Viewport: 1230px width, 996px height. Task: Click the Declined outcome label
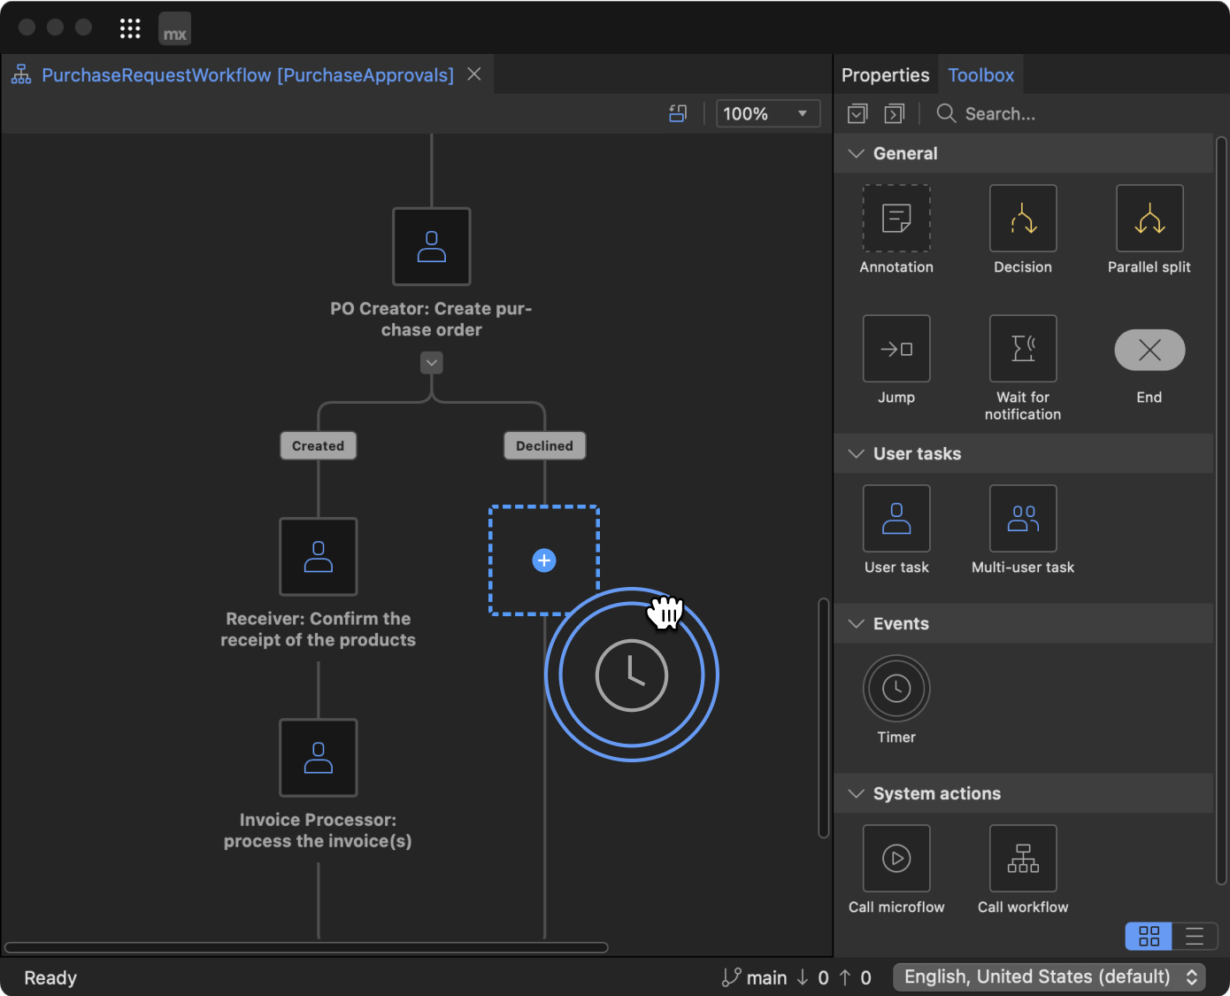tap(544, 446)
